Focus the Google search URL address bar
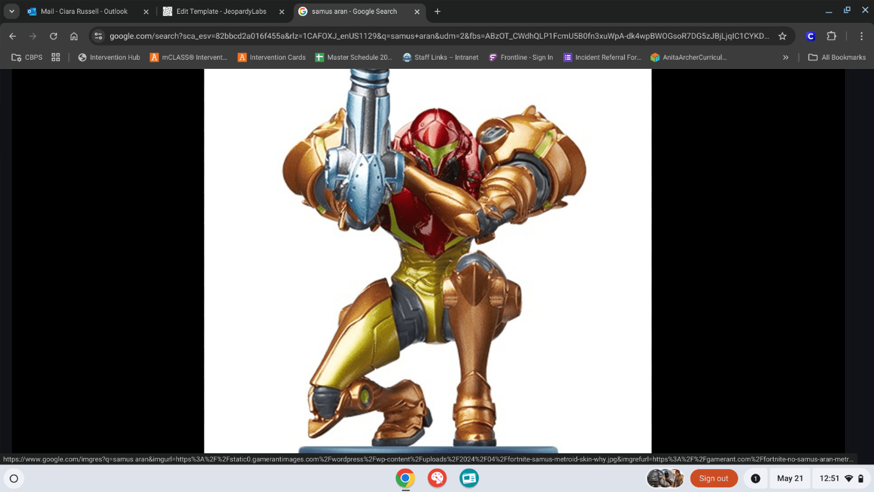This screenshot has height=492, width=874. point(439,36)
